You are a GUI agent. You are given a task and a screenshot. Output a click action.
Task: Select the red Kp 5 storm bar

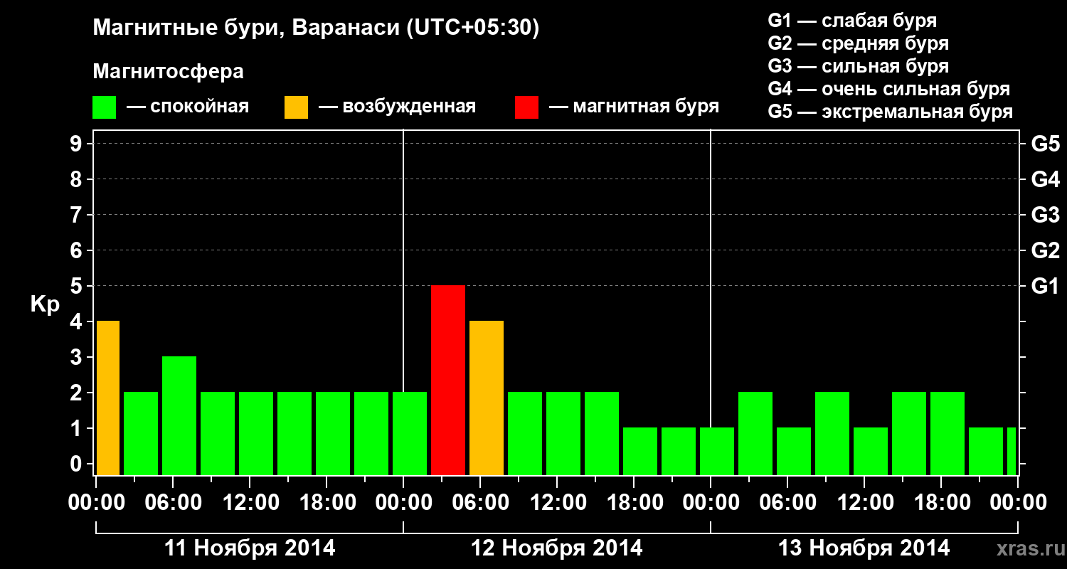pos(448,380)
